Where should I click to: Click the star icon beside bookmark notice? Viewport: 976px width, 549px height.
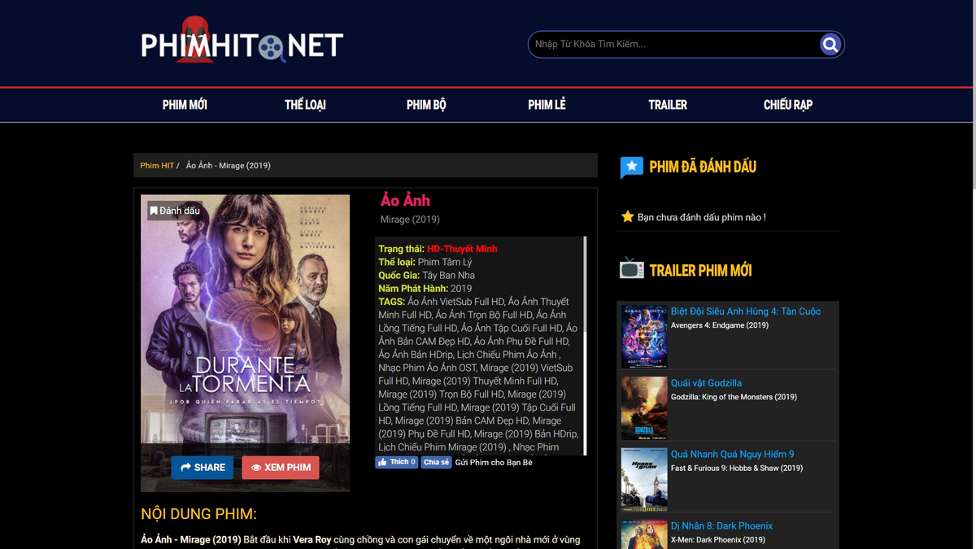(x=627, y=216)
